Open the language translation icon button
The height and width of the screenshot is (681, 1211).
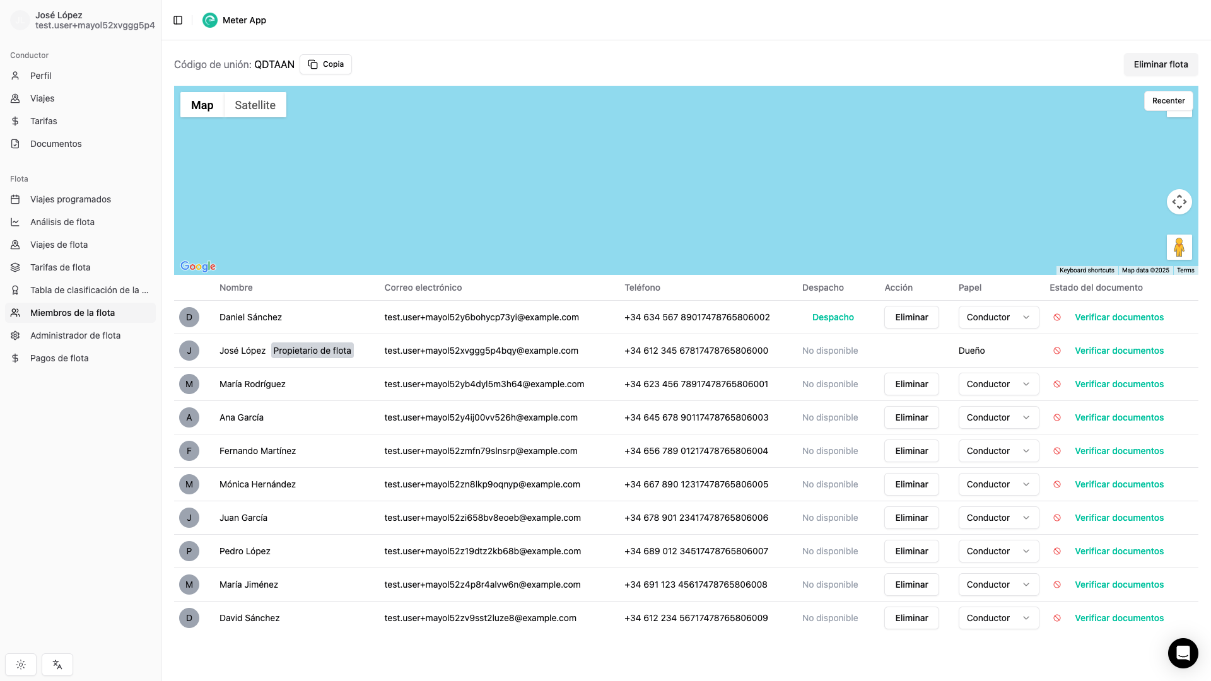click(57, 665)
